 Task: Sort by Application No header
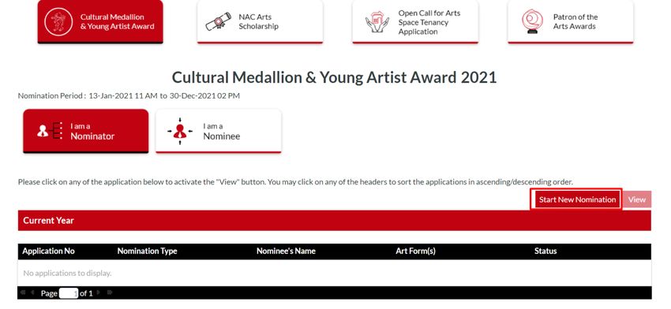[48, 251]
